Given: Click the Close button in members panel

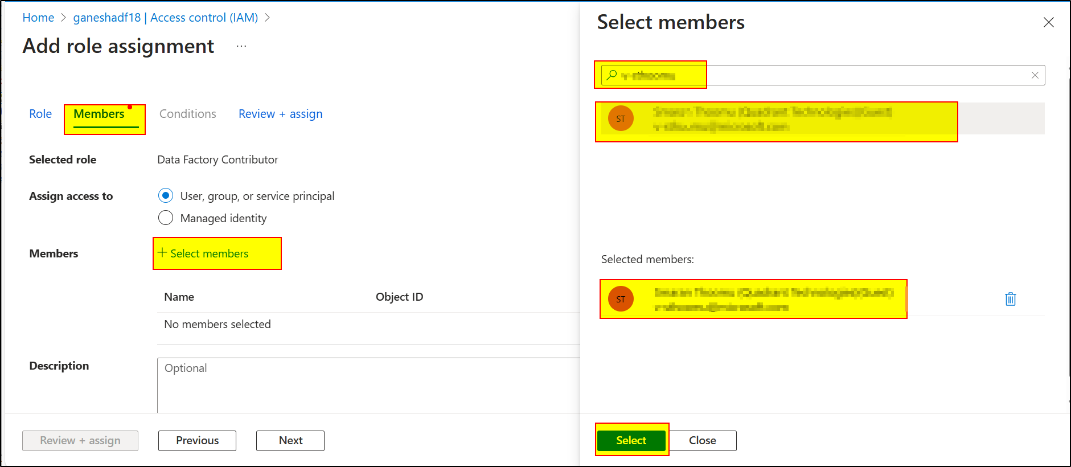Looking at the screenshot, I should pyautogui.click(x=703, y=440).
